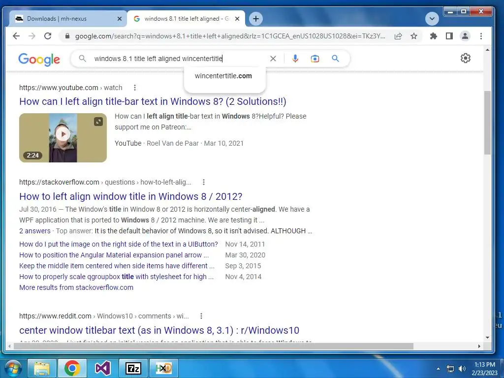
Task: Open qgroupbox title stylesheet link
Action: [116, 277]
